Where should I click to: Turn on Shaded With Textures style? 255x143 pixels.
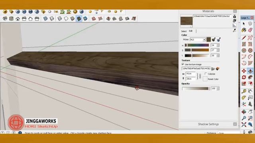(79, 19)
